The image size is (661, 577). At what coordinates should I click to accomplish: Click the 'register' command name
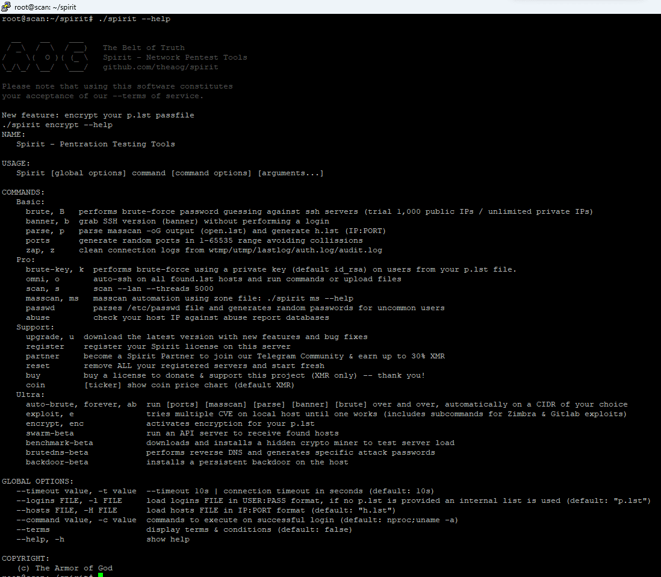(x=45, y=346)
